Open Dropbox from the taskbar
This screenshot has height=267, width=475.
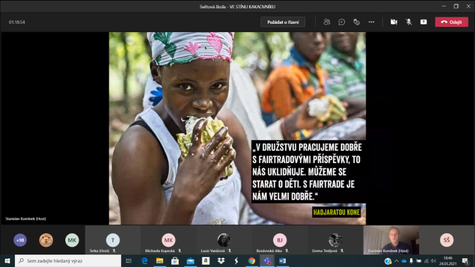click(x=221, y=260)
